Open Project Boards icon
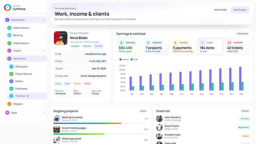This screenshot has width=256, height=144. pyautogui.click(x=11, y=74)
